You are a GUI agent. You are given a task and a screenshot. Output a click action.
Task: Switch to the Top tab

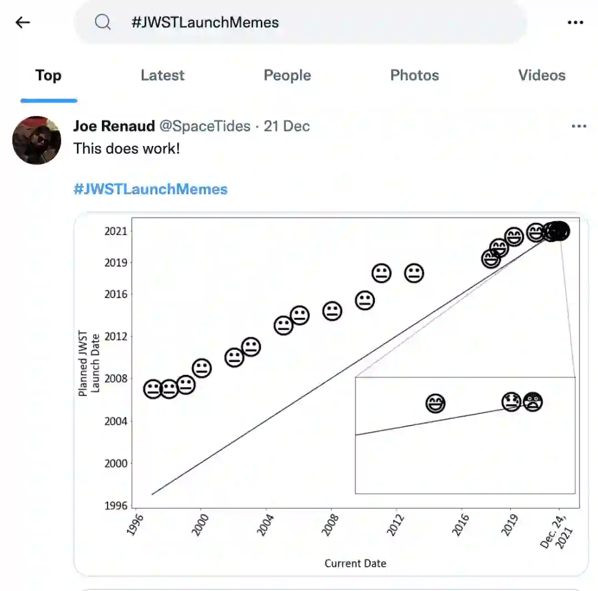pyautogui.click(x=48, y=76)
